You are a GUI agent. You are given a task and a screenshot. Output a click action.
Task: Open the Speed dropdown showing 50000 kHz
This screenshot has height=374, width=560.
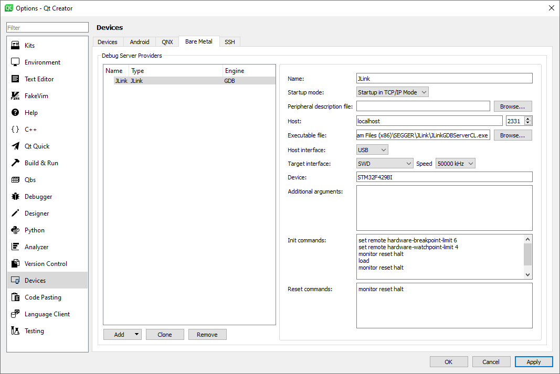[455, 163]
